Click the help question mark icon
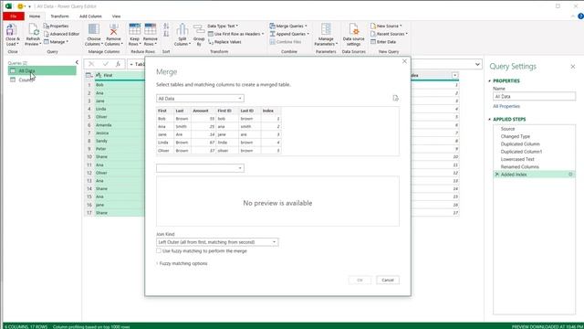584x329 pixels. click(x=580, y=16)
